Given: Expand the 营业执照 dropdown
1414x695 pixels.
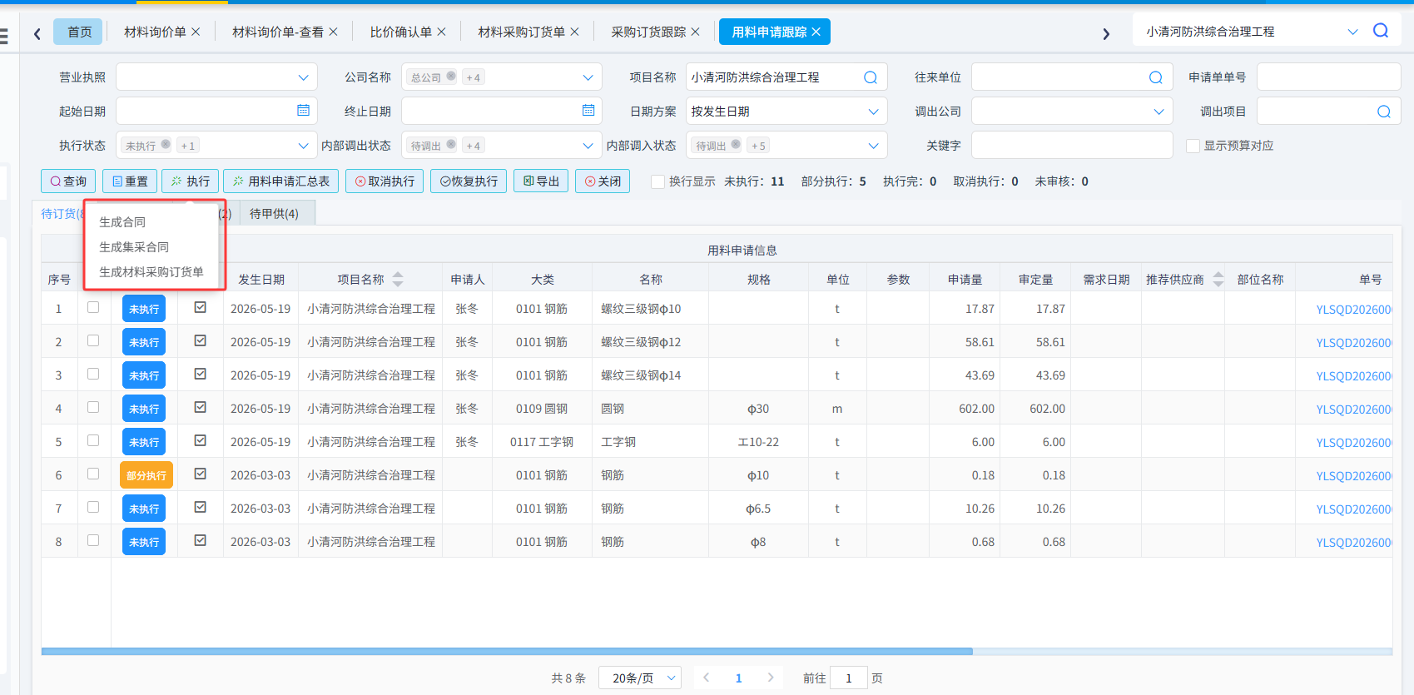Looking at the screenshot, I should tap(303, 77).
